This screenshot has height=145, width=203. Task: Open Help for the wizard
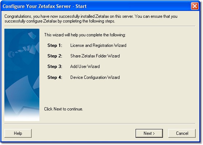click(18, 133)
